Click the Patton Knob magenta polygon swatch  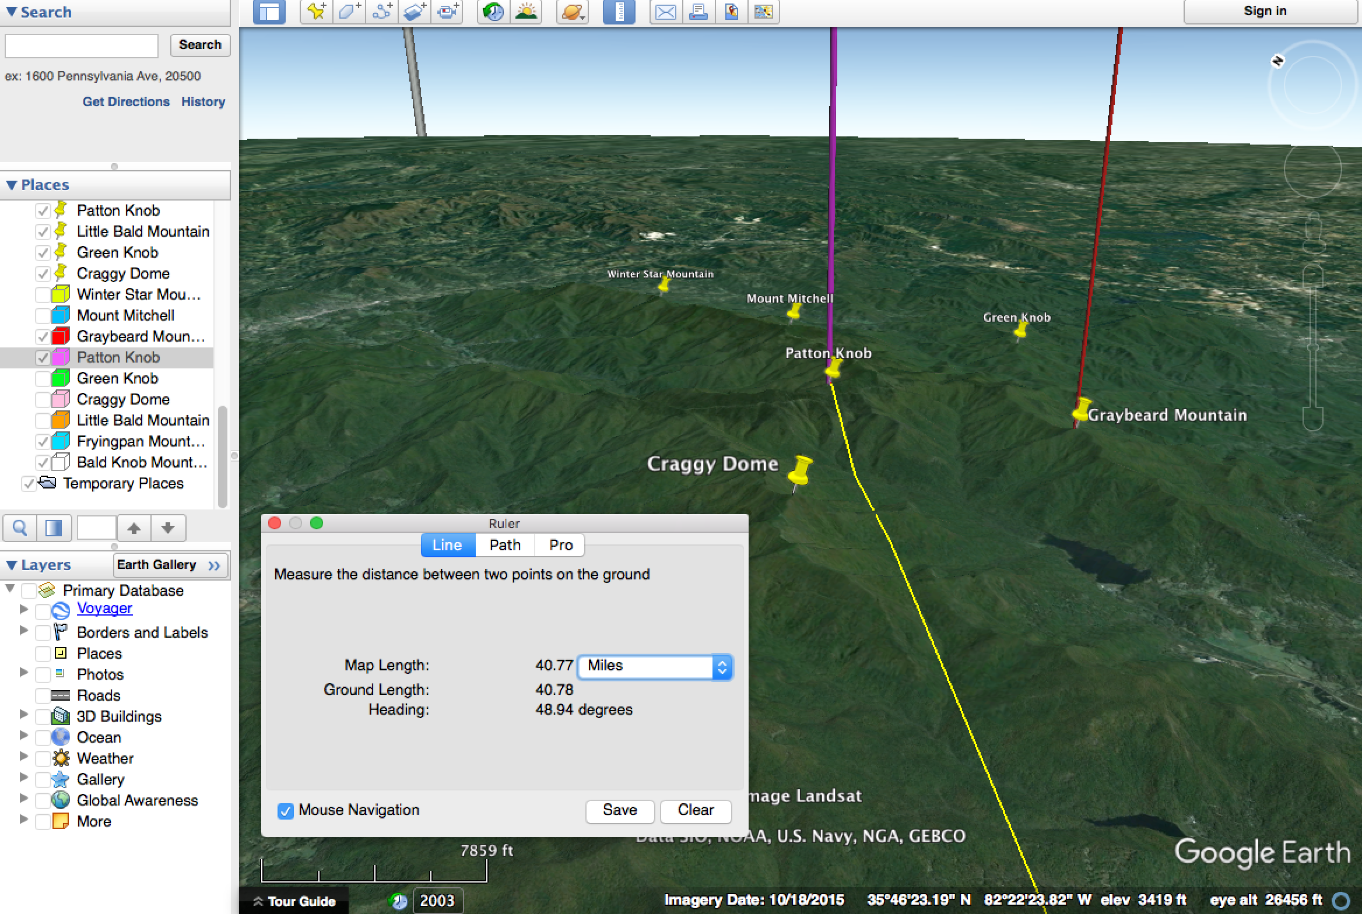point(61,357)
